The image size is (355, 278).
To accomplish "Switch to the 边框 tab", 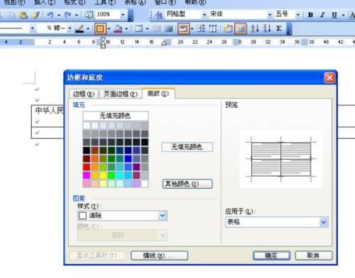I will 84,94.
